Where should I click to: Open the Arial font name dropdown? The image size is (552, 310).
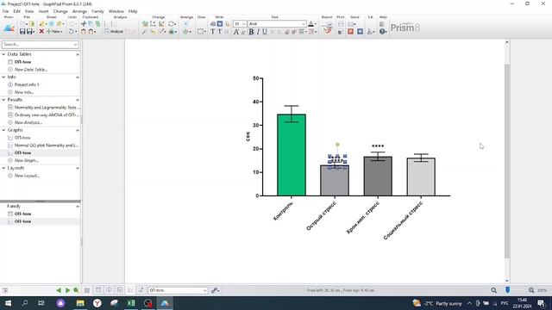[304, 24]
